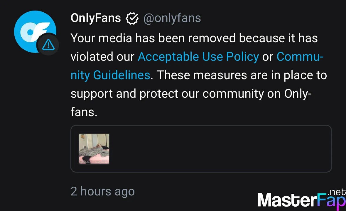This screenshot has height=211, width=346.
Task: Click the verified checkmark badge beside OnlyFans
Action: click(132, 18)
